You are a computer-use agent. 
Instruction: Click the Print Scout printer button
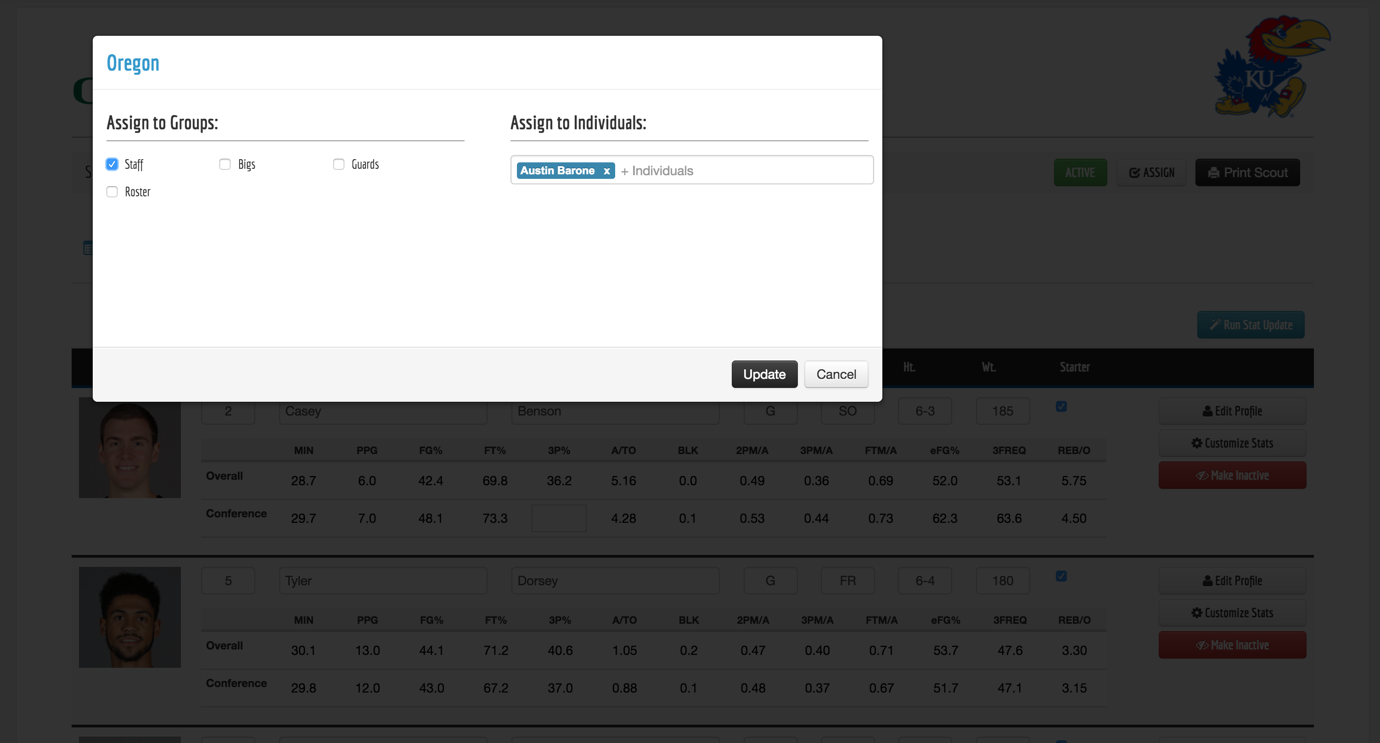coord(1247,172)
